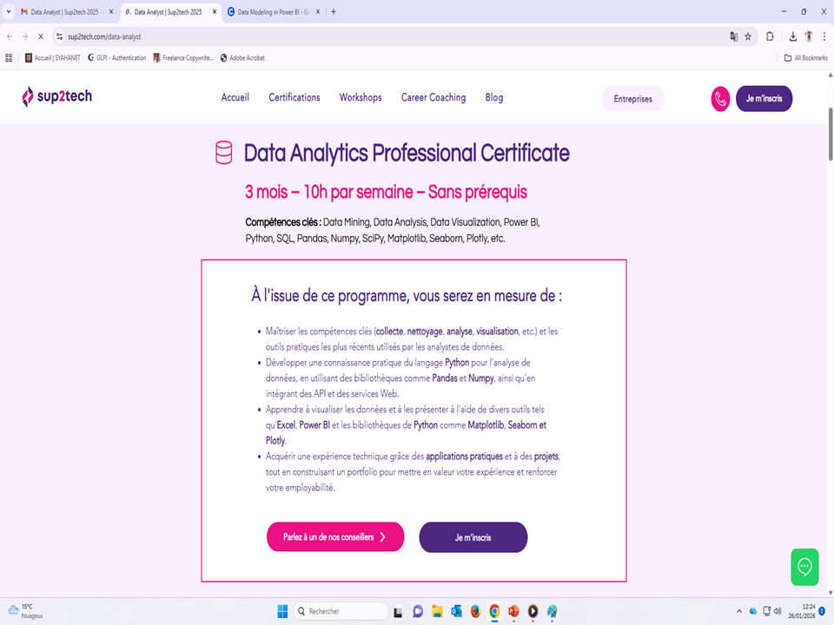Click the pink phone call icon

pos(720,99)
